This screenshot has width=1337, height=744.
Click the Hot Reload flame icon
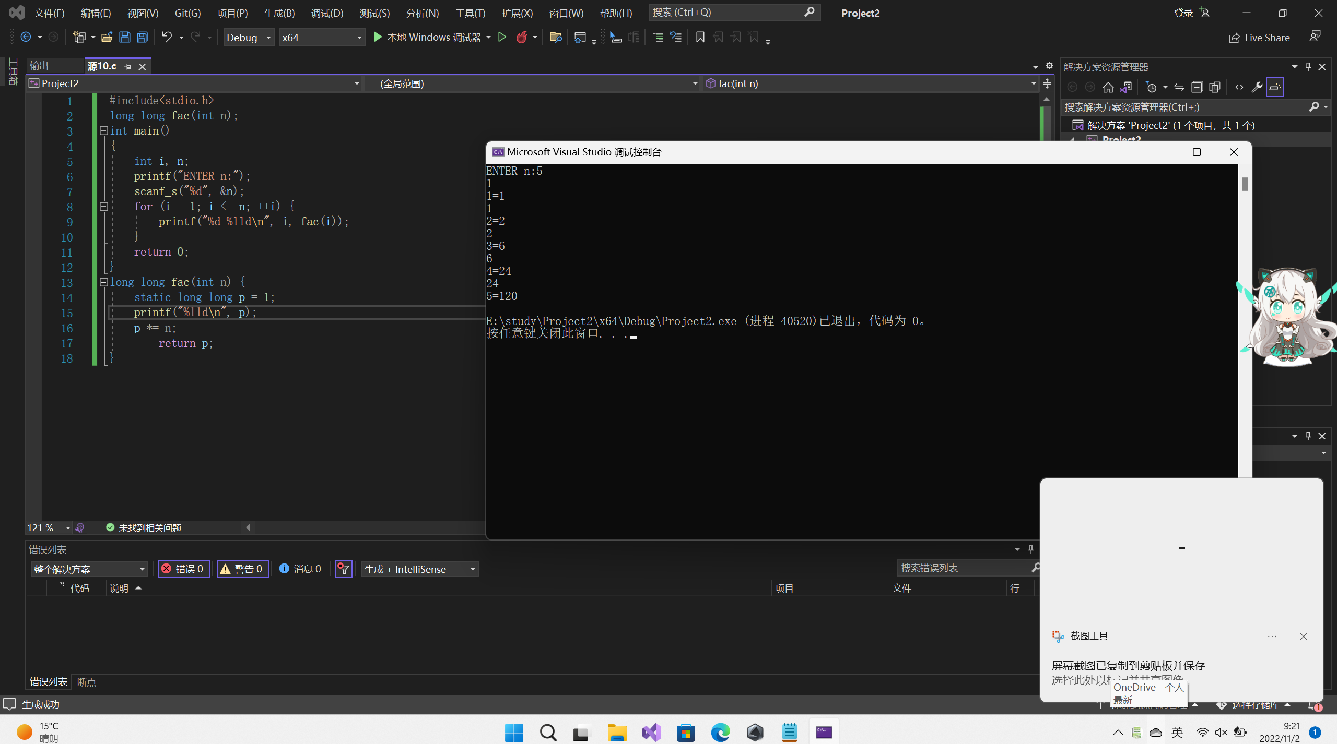pyautogui.click(x=521, y=37)
